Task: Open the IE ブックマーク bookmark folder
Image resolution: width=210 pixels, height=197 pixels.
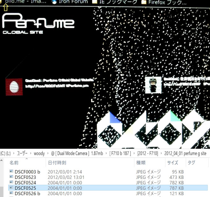Action: click(115, 2)
